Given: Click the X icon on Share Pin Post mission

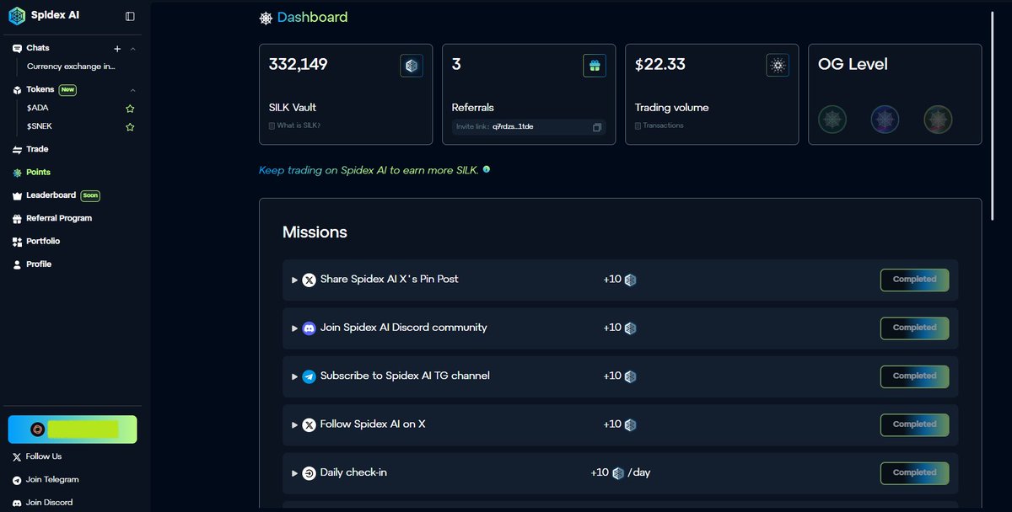Looking at the screenshot, I should [x=310, y=280].
